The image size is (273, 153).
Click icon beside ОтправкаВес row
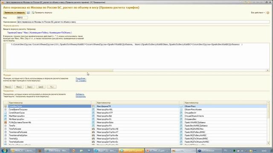click(181, 119)
